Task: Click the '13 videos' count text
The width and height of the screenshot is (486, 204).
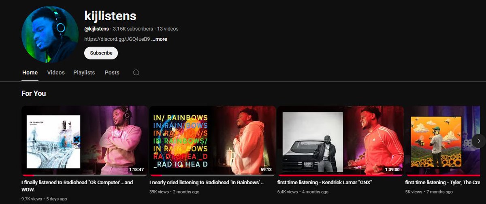Action: 168,29
